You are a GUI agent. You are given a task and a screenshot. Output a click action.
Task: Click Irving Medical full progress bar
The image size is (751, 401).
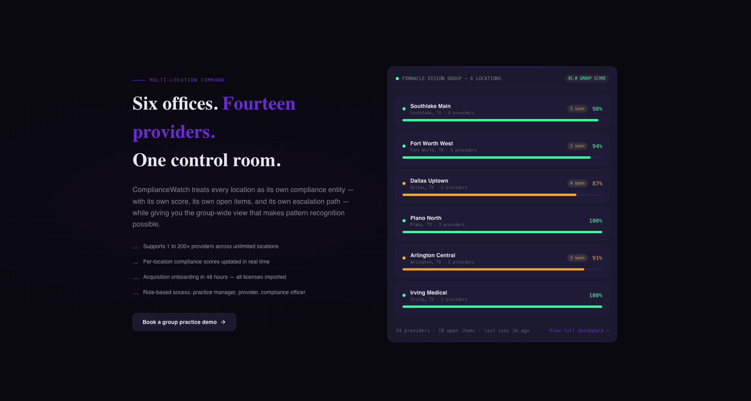tap(502, 307)
